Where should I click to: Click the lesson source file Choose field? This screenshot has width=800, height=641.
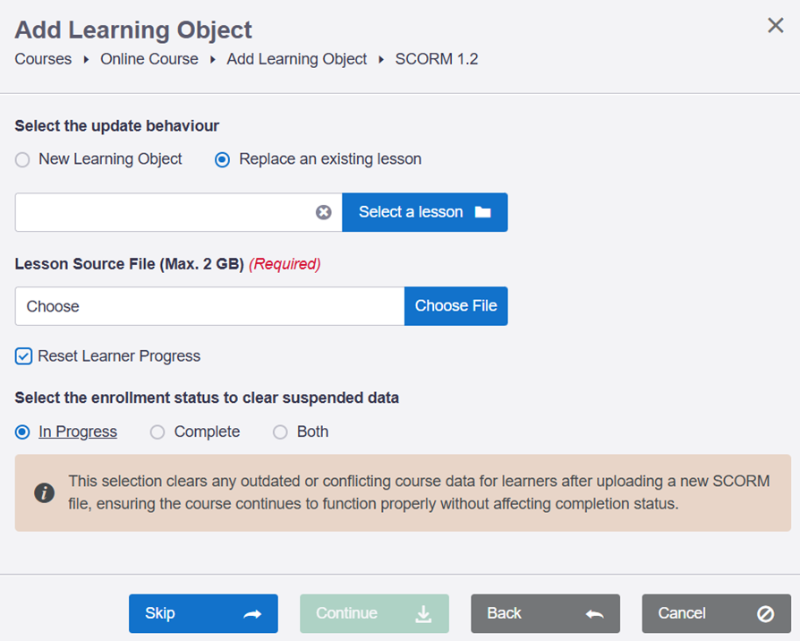coord(209,306)
